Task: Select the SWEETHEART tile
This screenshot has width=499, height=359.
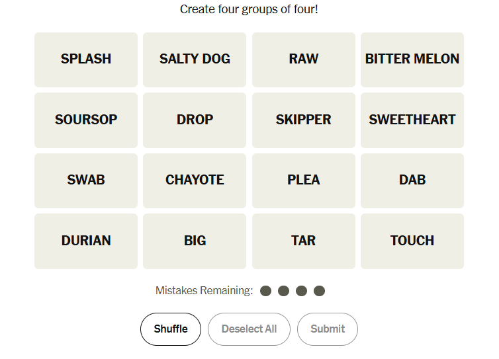Action: pos(412,120)
